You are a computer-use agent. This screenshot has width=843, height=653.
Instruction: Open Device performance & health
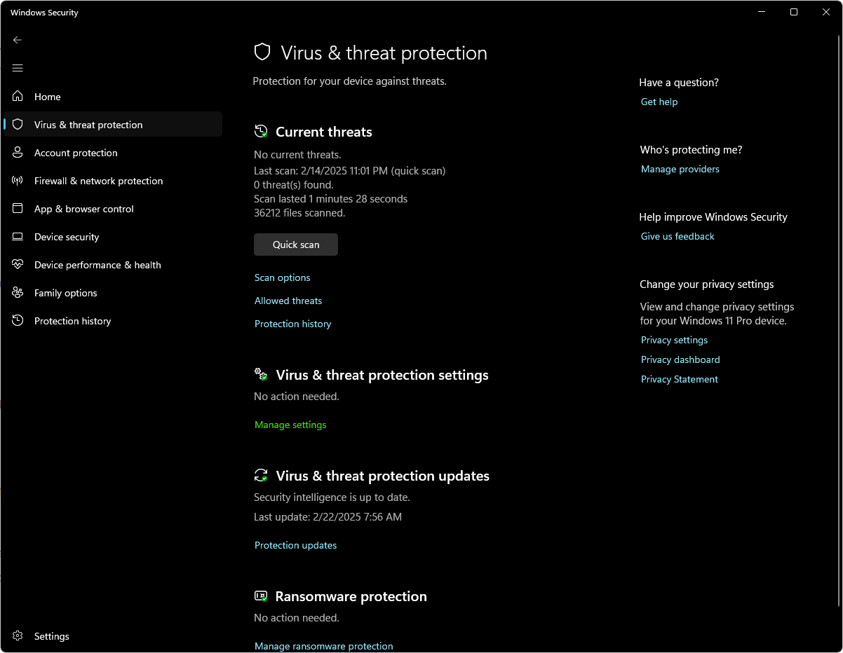coord(113,265)
